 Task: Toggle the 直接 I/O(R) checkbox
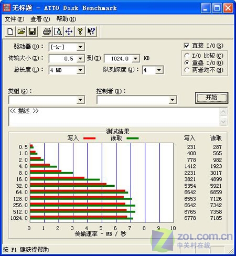coord(187,46)
